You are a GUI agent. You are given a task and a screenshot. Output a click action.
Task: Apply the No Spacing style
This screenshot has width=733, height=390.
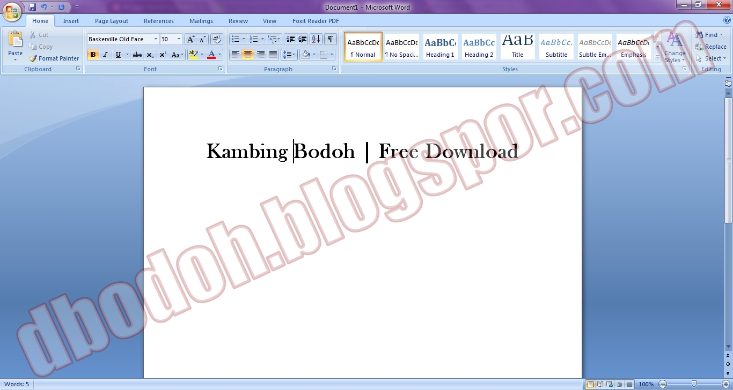tap(401, 47)
